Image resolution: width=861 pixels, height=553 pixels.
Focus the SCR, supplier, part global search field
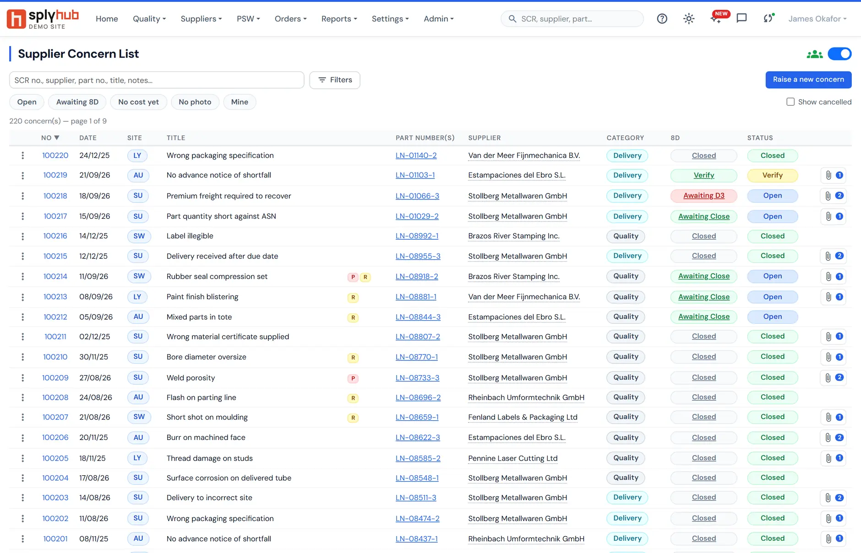pyautogui.click(x=572, y=19)
